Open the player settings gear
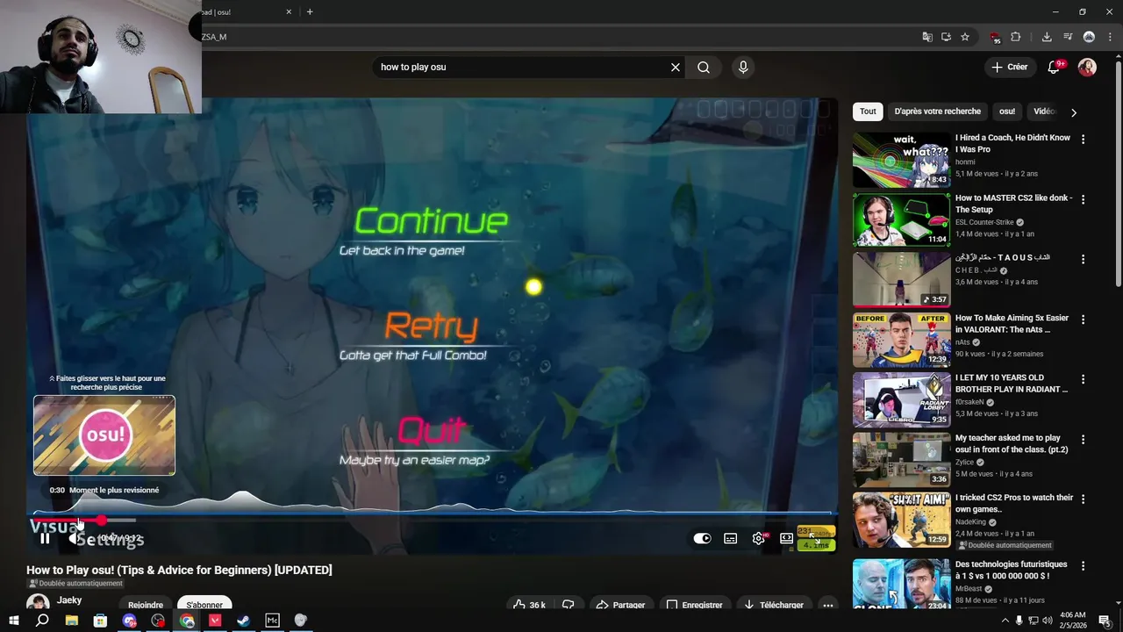The image size is (1123, 632). [759, 539]
